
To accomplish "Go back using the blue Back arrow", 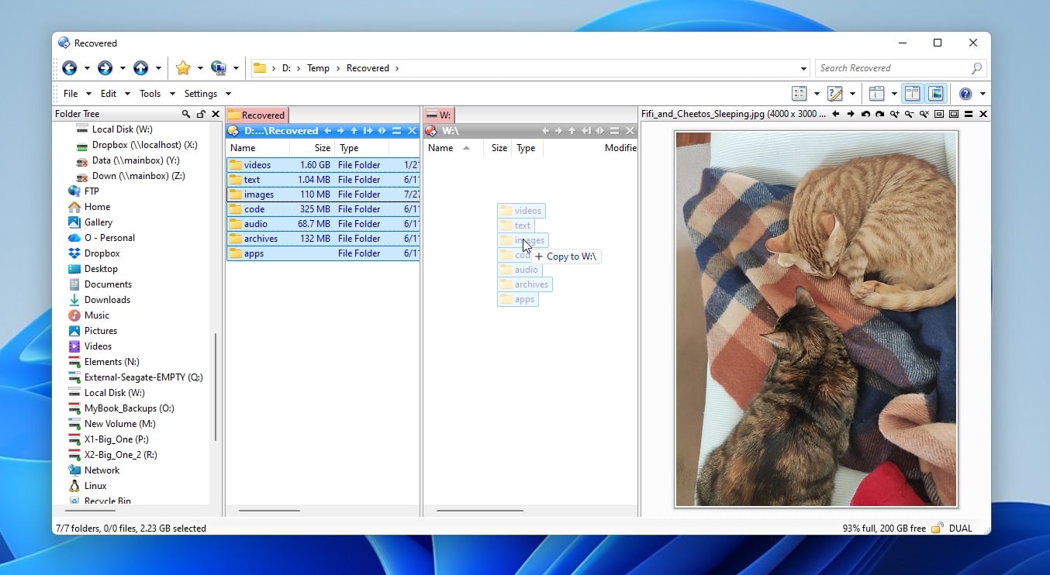I will pyautogui.click(x=70, y=68).
